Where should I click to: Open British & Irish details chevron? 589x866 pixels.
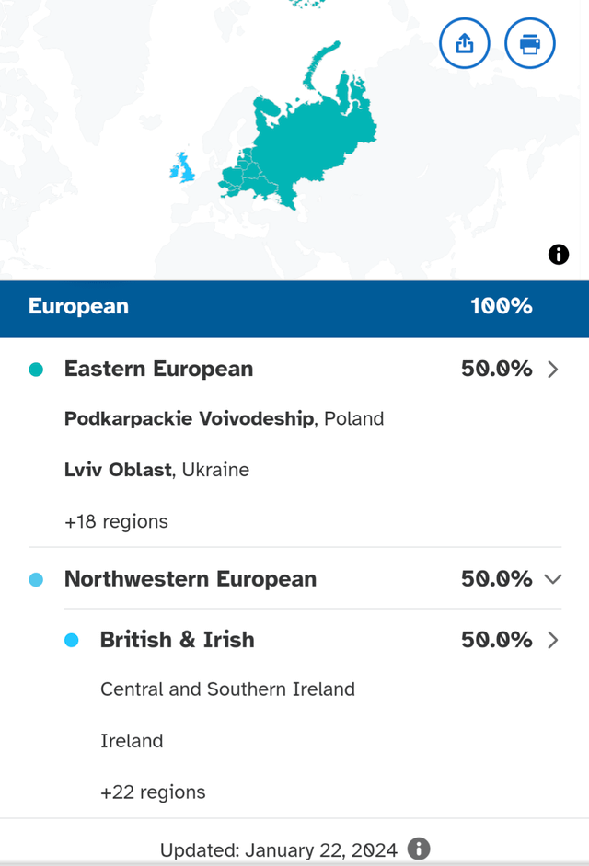click(553, 640)
